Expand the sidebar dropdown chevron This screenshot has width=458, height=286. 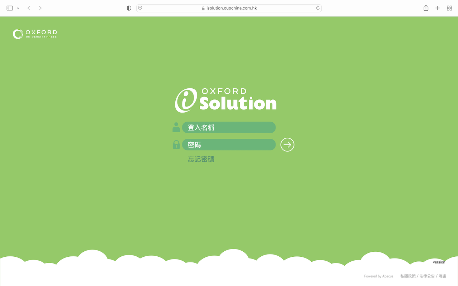click(18, 8)
